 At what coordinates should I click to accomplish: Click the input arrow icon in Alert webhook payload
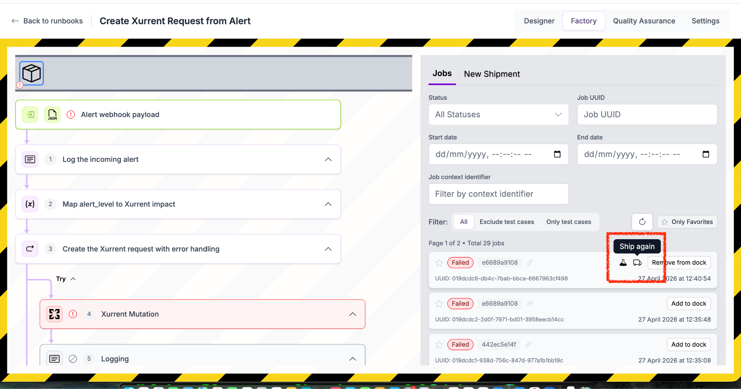pos(30,115)
